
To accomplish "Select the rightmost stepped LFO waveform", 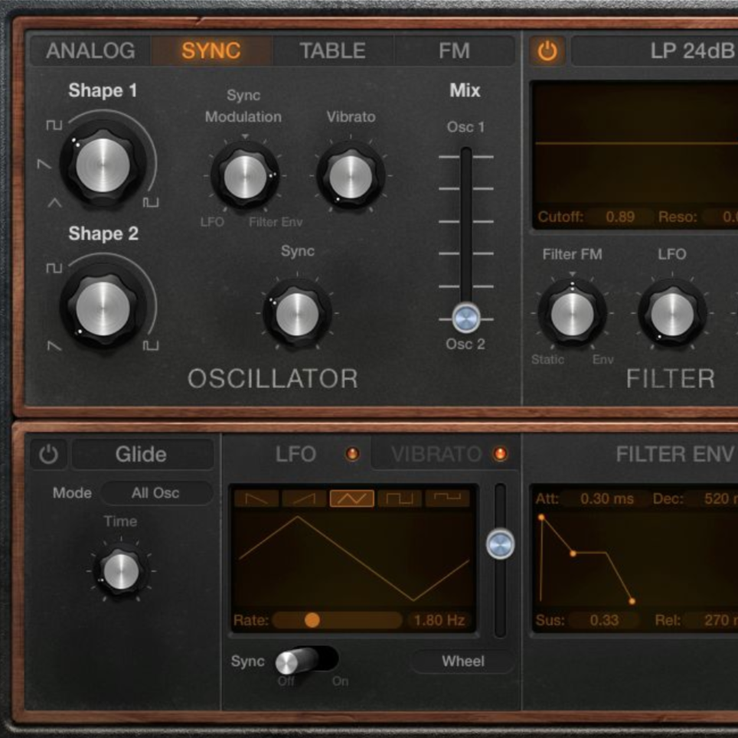I will [x=447, y=498].
